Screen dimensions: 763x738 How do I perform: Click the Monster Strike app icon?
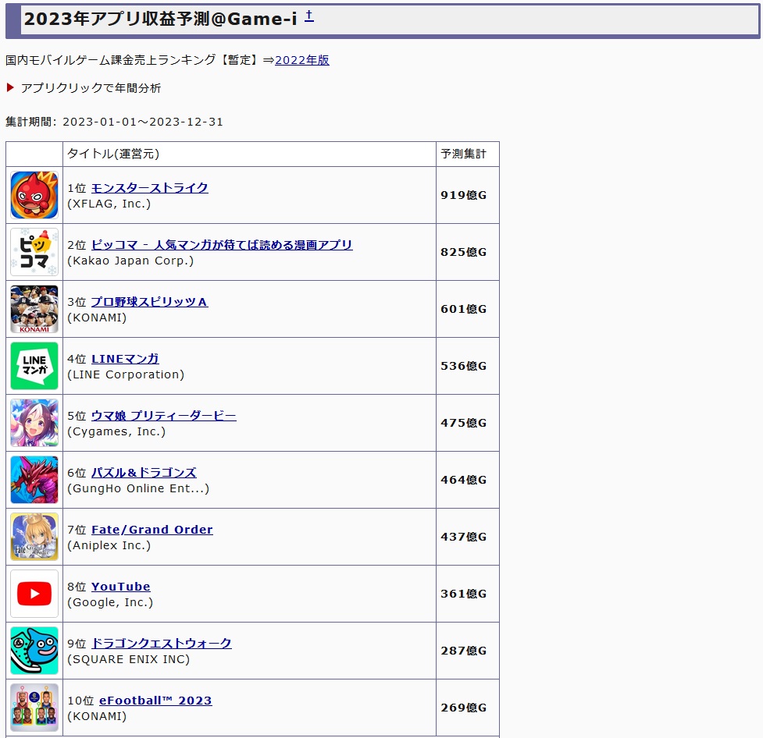(x=34, y=195)
